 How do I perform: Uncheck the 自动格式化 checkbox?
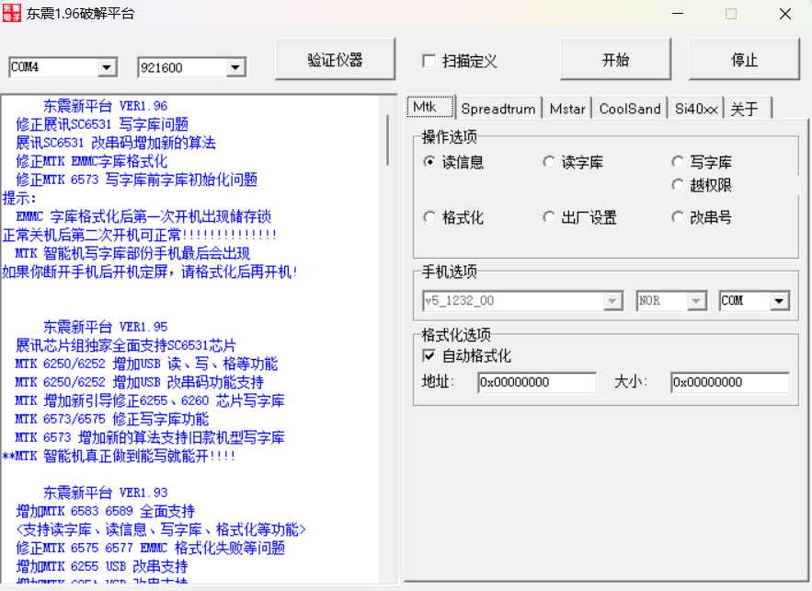[x=429, y=355]
